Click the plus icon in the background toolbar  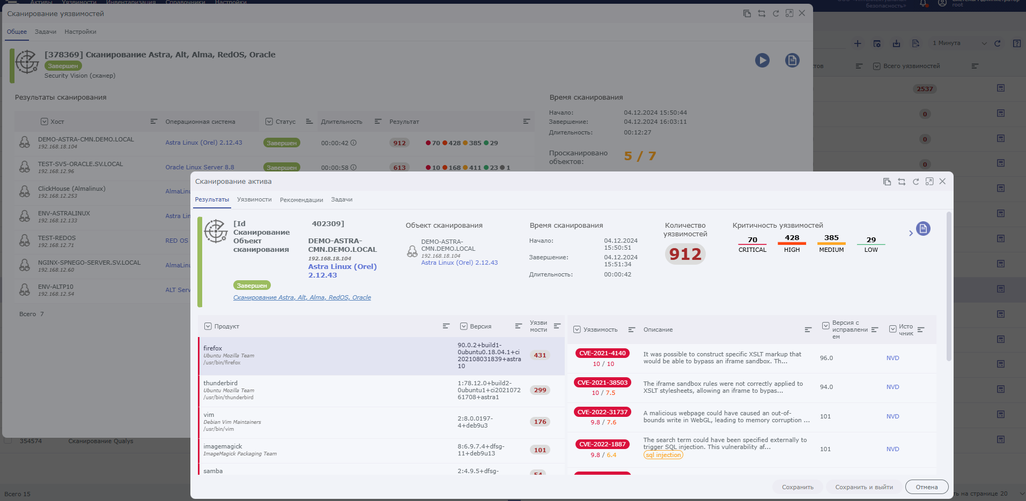tap(858, 43)
